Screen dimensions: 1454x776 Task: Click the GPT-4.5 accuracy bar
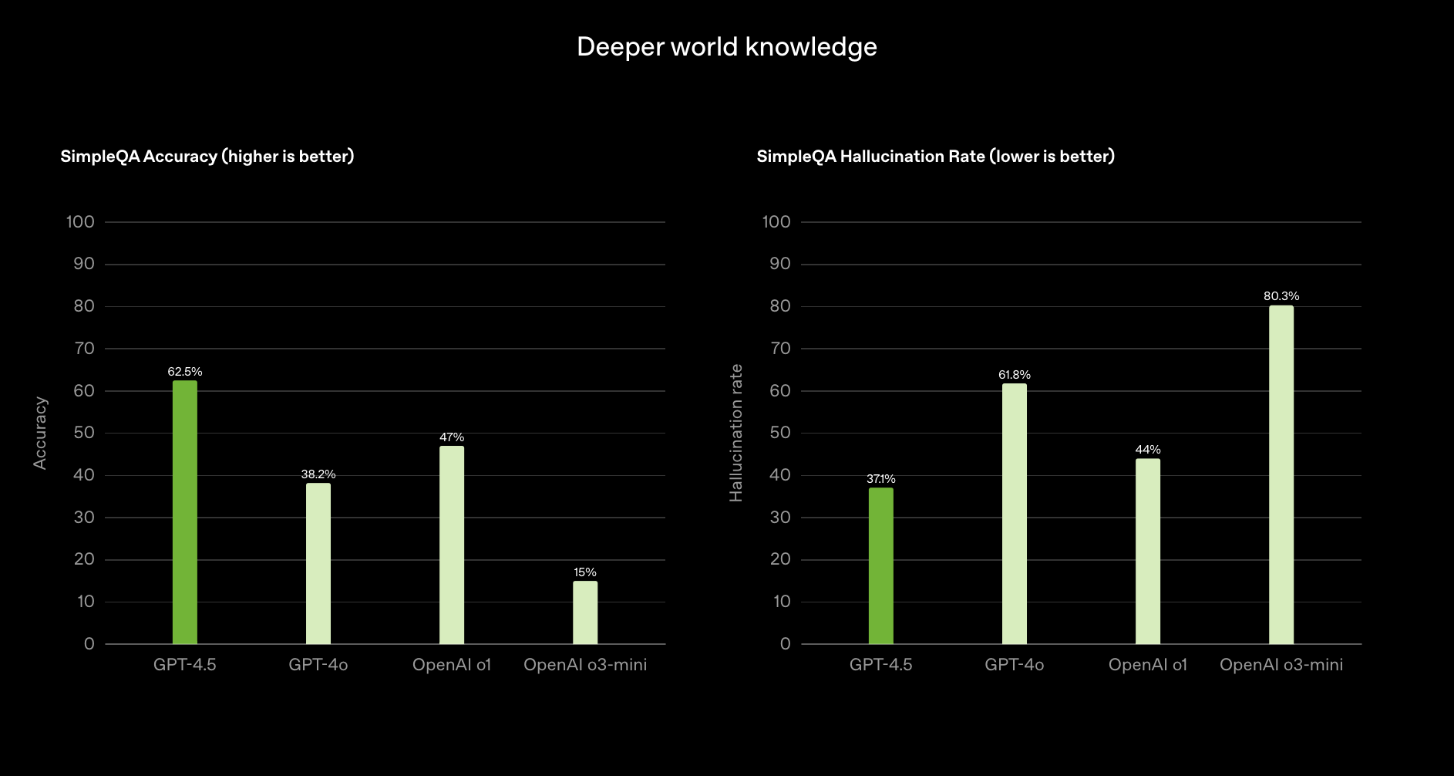(185, 512)
